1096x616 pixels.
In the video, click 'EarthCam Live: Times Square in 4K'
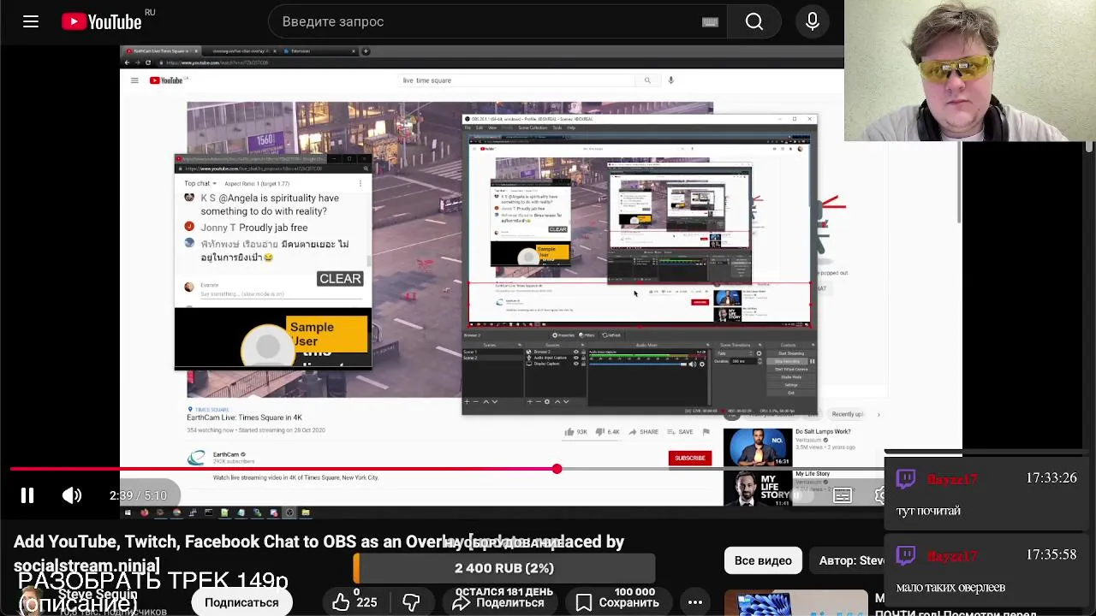pos(244,418)
